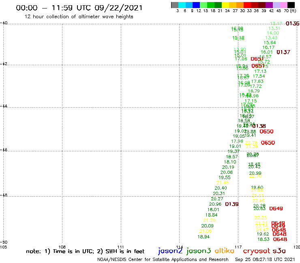This screenshot has width=300, height=263.
Task: Click wave height value 20.19
Action: [228, 167]
